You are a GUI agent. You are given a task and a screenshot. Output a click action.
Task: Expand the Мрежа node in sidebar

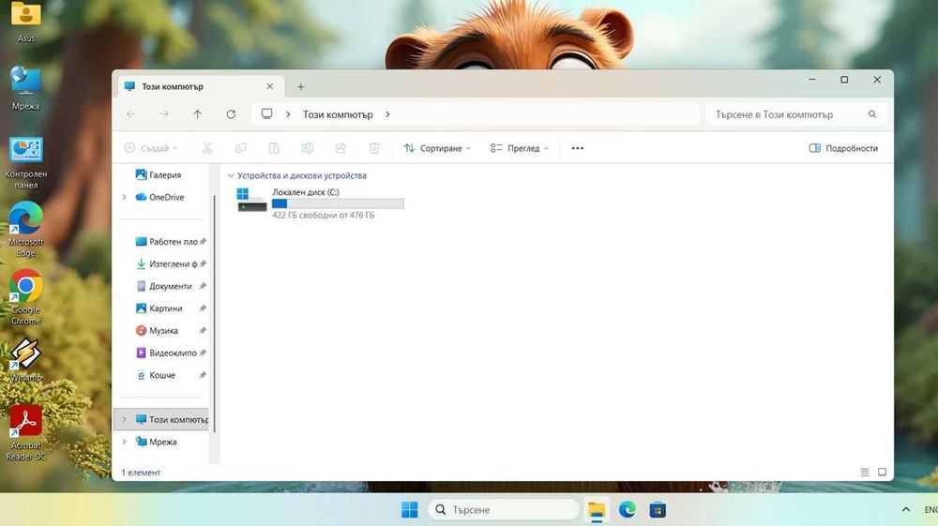point(125,442)
